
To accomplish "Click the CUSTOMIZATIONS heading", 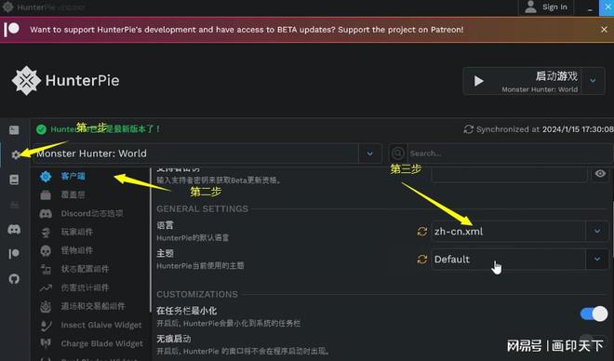I will 197,294.
